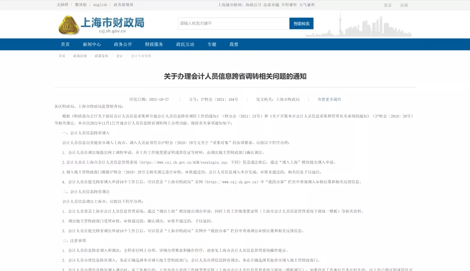This screenshot has height=271, width=470.
Task: Click the 注册 register link
Action: (x=404, y=5)
